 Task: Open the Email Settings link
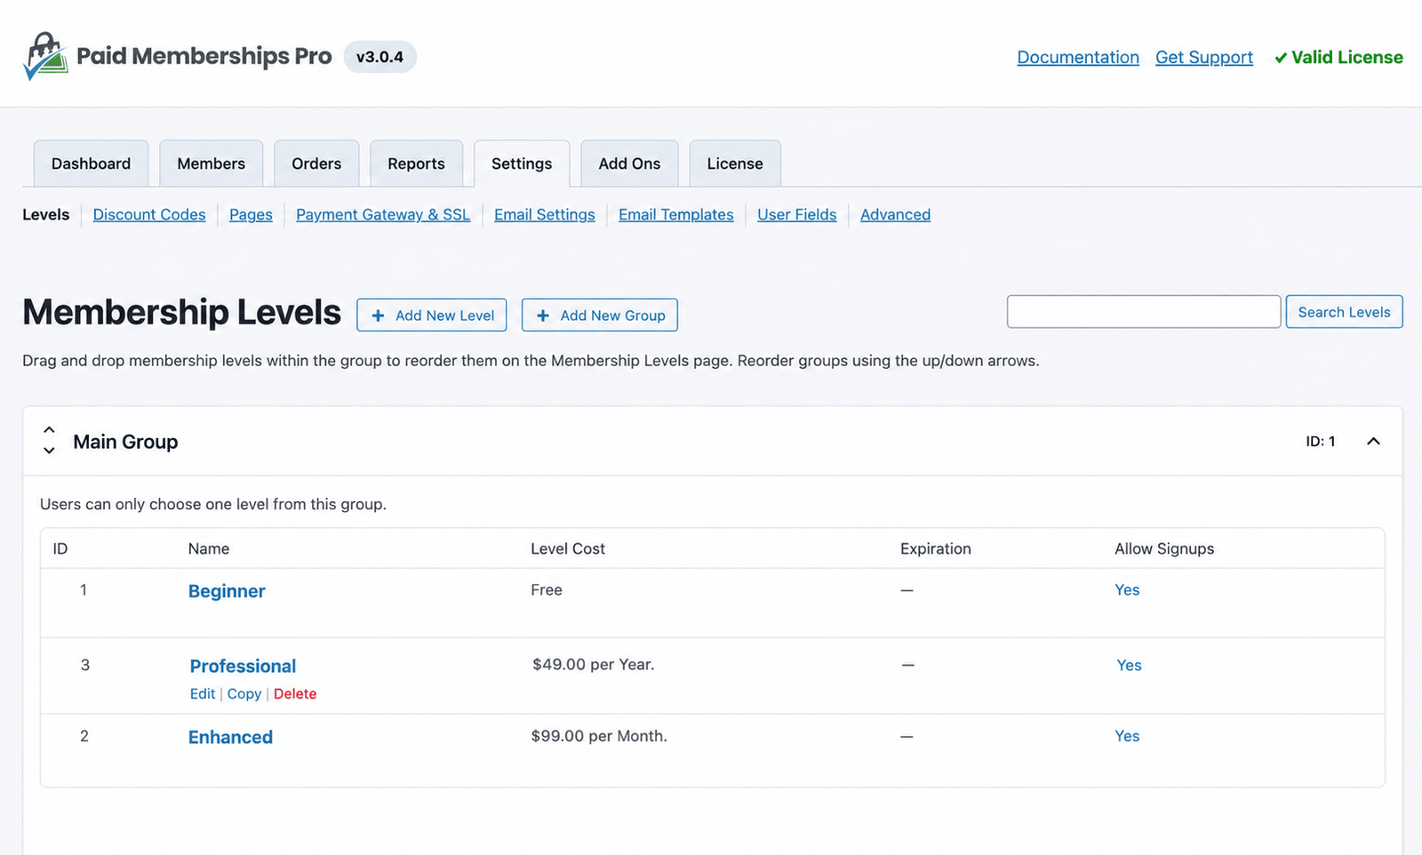545,214
